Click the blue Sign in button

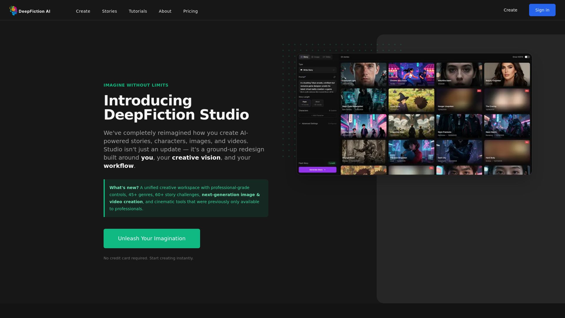[542, 10]
